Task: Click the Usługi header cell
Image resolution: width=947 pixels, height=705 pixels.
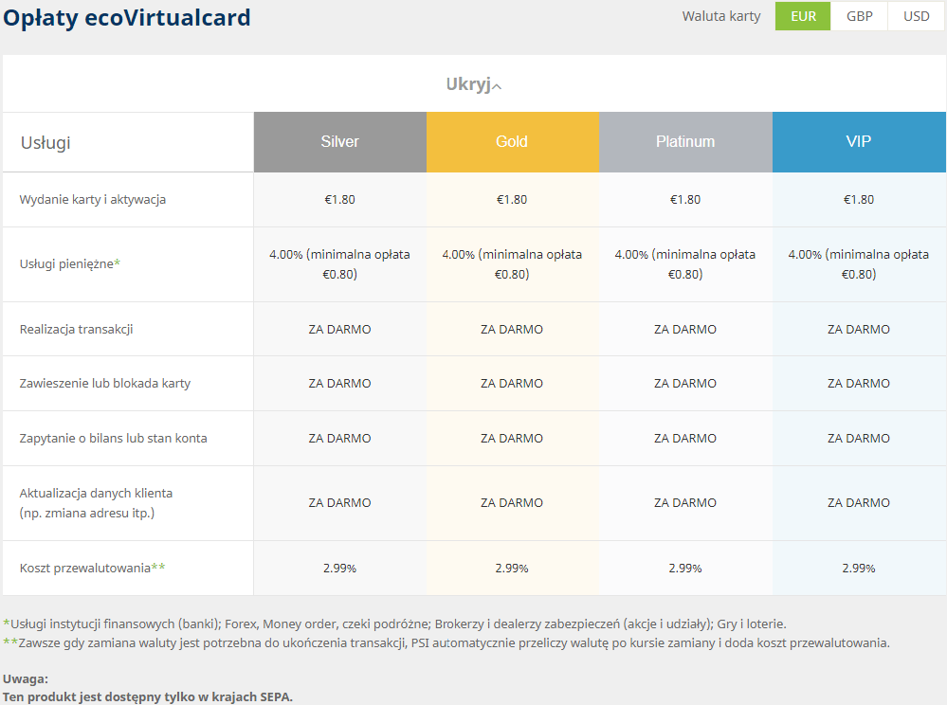Action: (128, 142)
